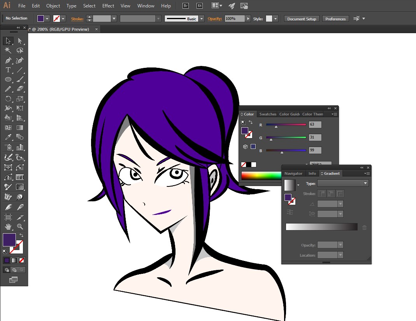
Task: Select the Column Graph tool
Action: tap(20, 147)
